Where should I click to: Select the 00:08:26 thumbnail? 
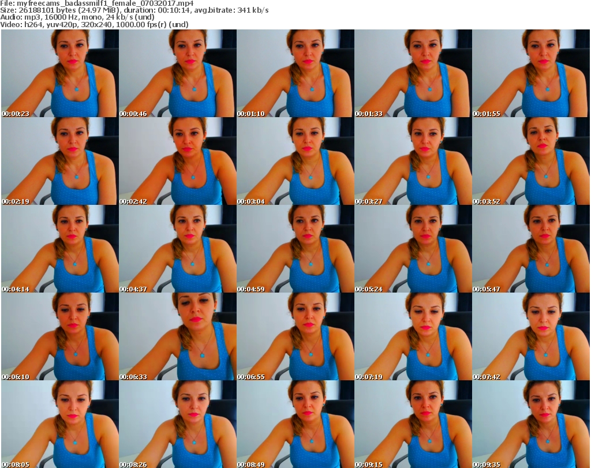[178, 424]
